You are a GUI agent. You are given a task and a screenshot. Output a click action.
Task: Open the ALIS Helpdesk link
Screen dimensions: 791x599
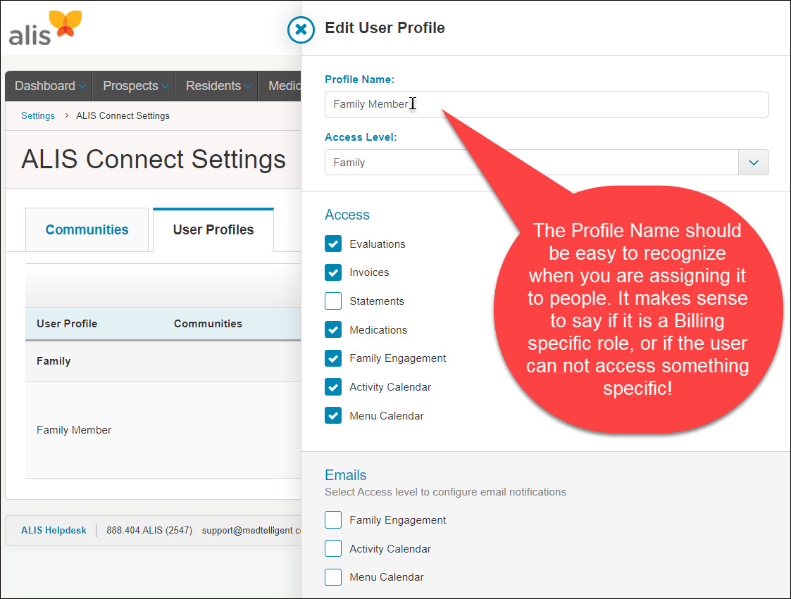(54, 531)
